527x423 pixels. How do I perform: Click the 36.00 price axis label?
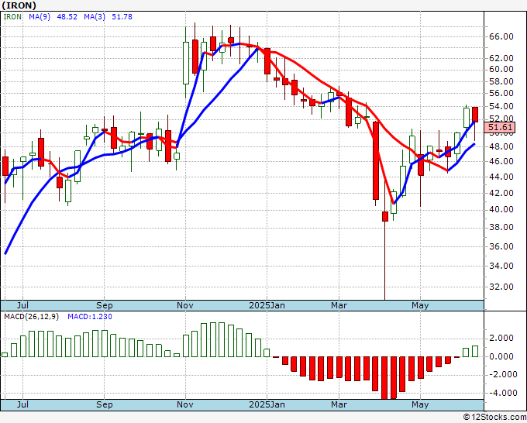tap(501, 246)
